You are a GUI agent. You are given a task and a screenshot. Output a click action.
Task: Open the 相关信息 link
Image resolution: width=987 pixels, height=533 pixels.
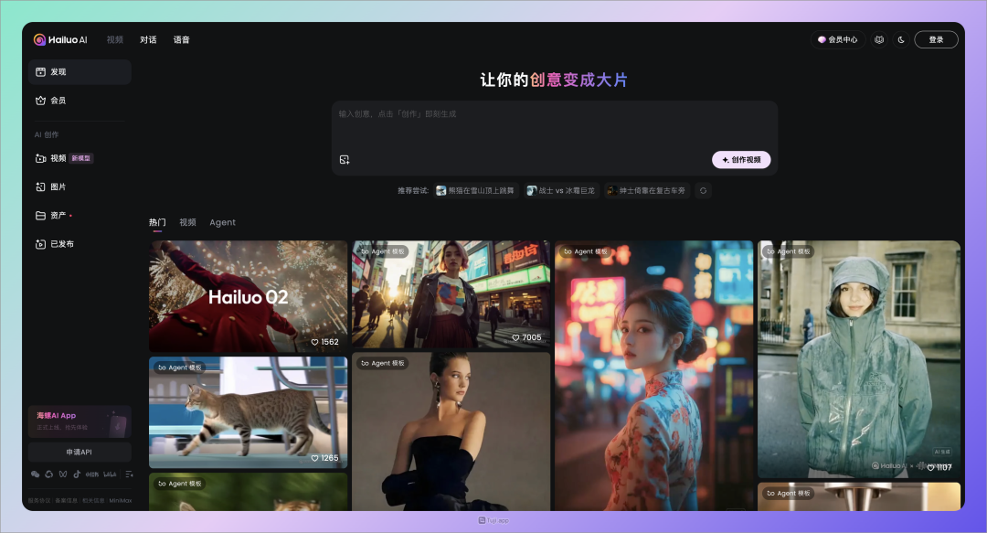point(93,501)
